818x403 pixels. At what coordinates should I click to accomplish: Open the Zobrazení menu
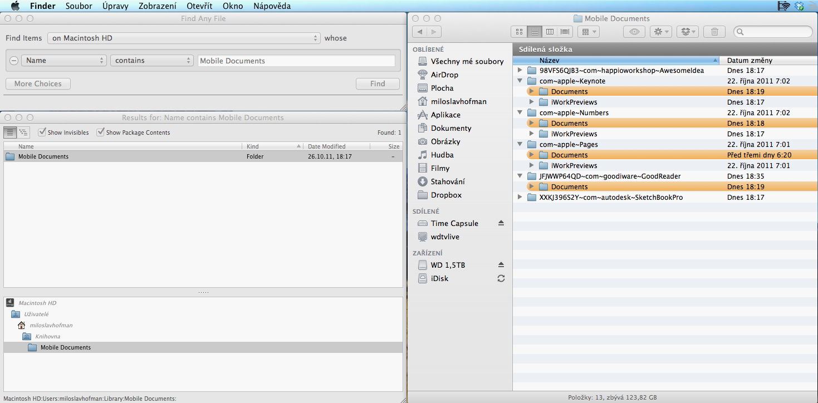pyautogui.click(x=158, y=6)
